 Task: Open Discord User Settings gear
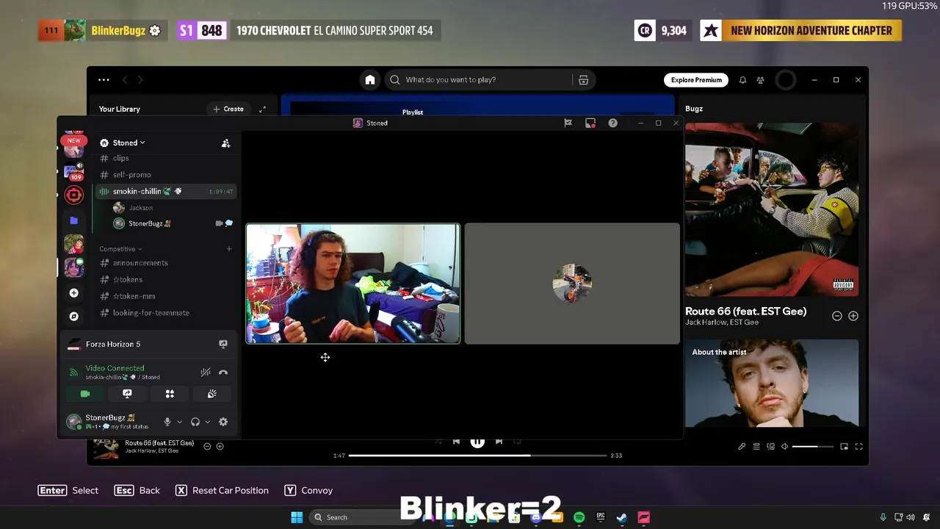point(223,422)
